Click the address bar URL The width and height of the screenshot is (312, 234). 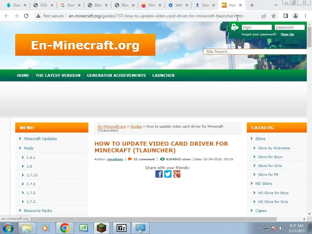pyautogui.click(x=156, y=16)
